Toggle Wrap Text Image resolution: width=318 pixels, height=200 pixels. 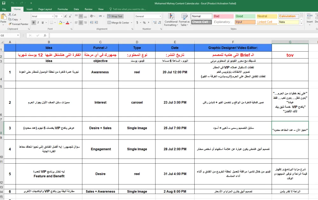click(x=116, y=16)
